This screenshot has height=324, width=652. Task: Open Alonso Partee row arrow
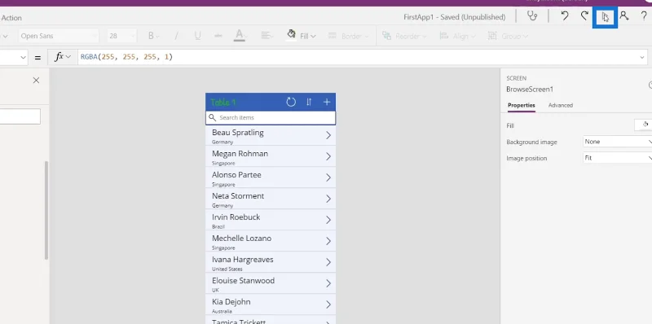(328, 177)
